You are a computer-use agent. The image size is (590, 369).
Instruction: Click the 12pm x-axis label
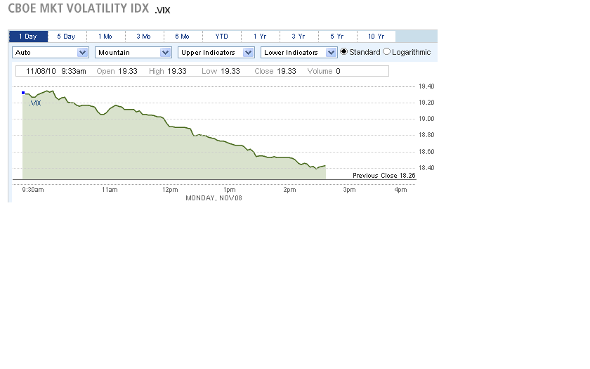point(170,190)
